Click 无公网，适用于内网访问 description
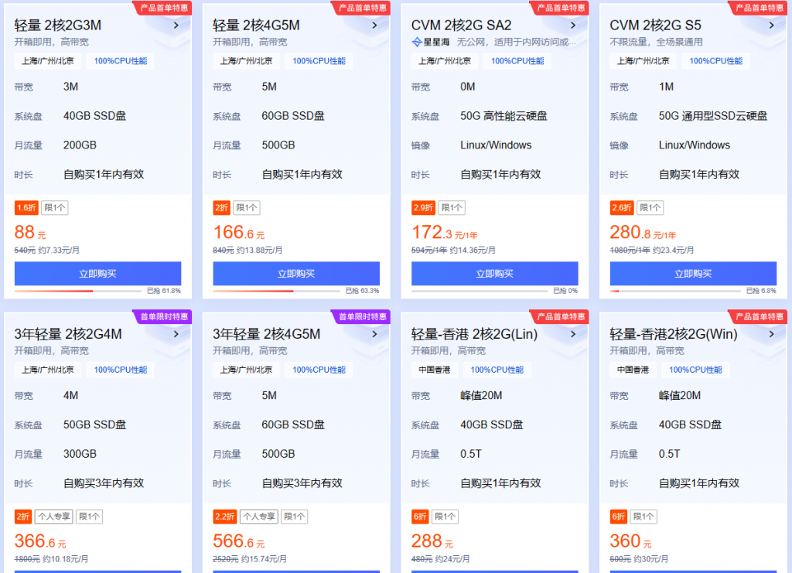Viewport: 792px width, 573px height. point(516,42)
